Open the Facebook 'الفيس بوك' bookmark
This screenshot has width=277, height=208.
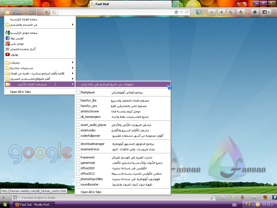pos(40,38)
